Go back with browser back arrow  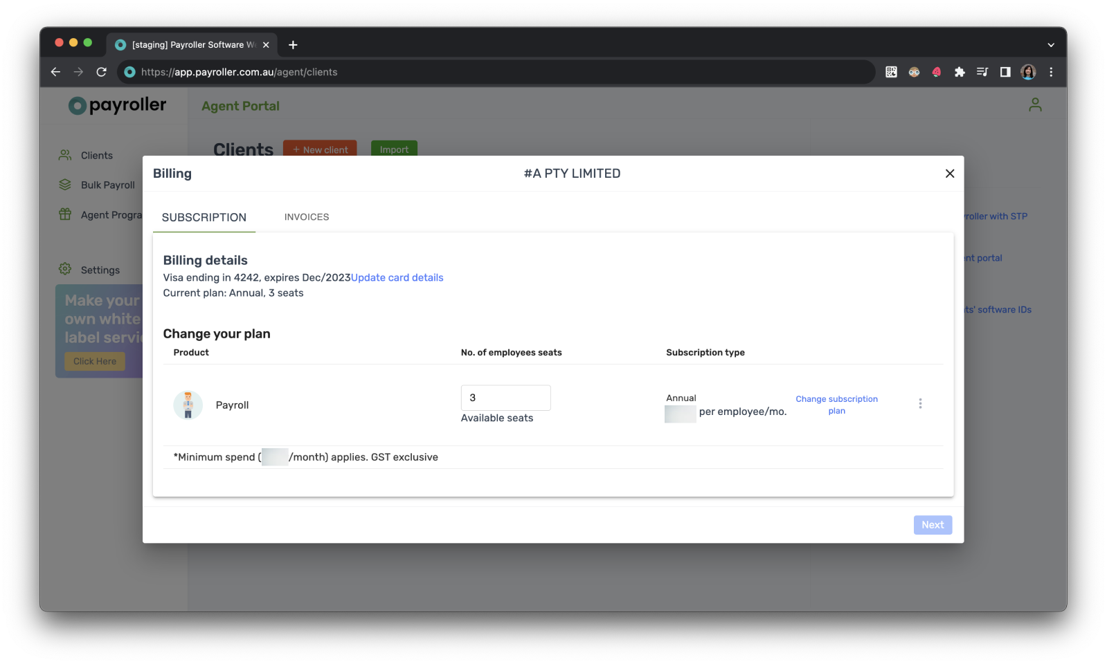click(x=55, y=72)
